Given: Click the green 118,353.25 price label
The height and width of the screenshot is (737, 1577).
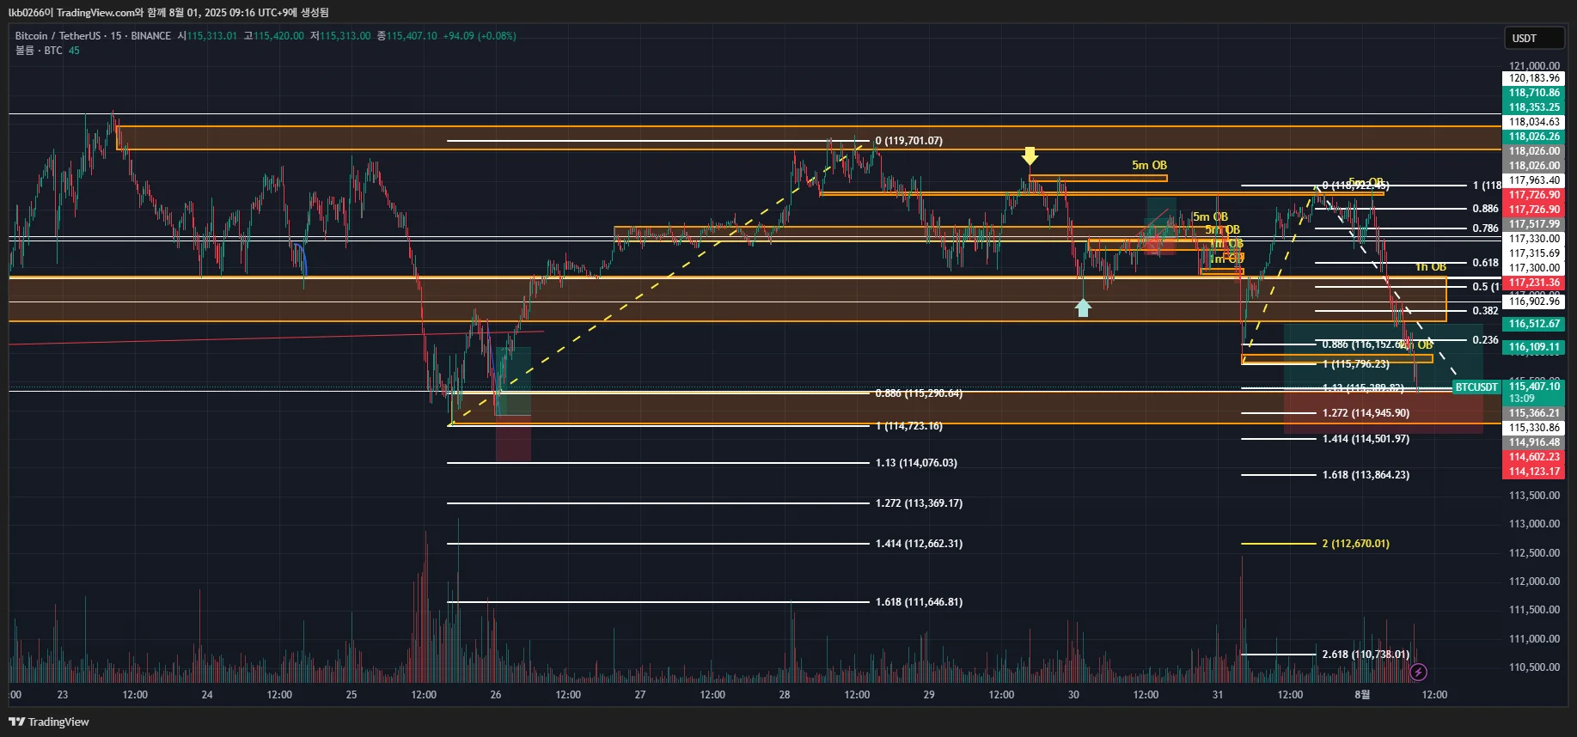Looking at the screenshot, I should point(1534,107).
